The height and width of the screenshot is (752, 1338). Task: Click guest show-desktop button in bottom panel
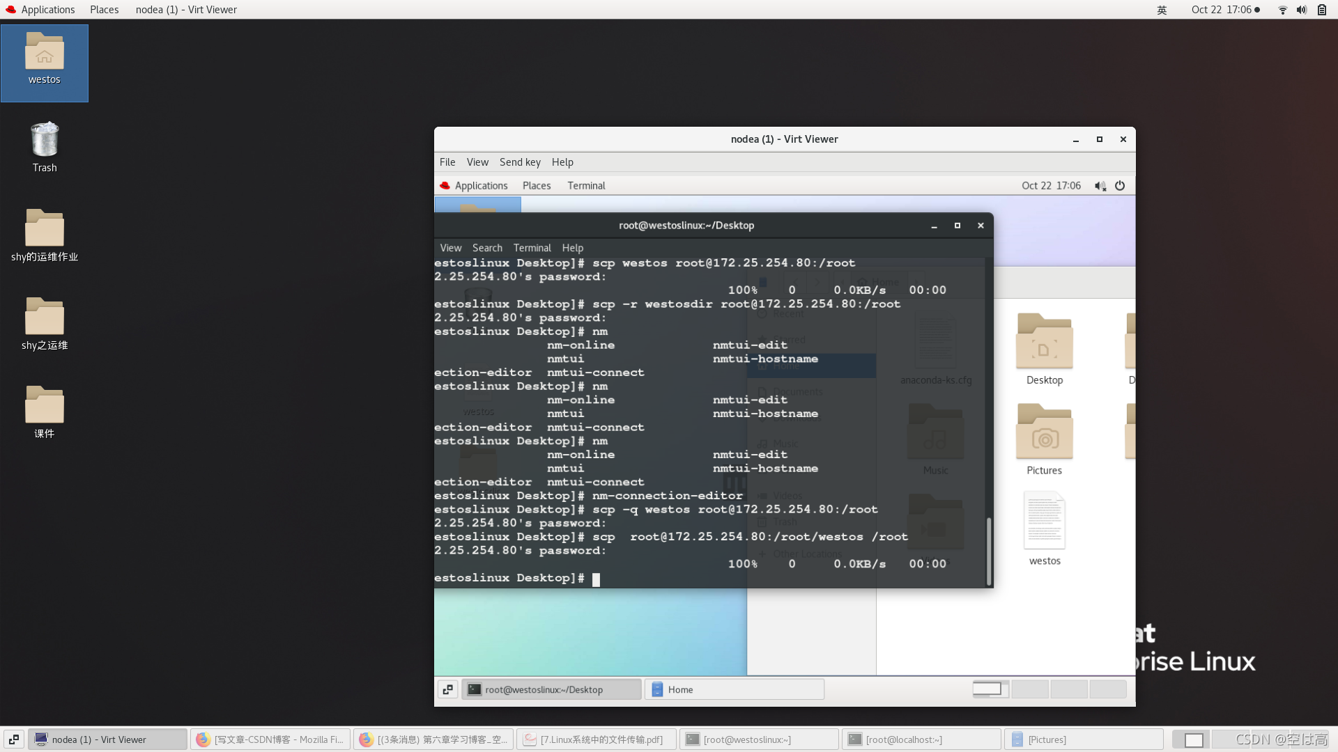[x=448, y=689]
